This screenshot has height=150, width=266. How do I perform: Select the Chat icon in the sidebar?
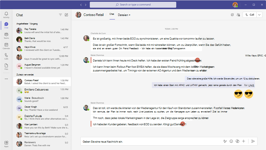pyautogui.click(x=6, y=25)
